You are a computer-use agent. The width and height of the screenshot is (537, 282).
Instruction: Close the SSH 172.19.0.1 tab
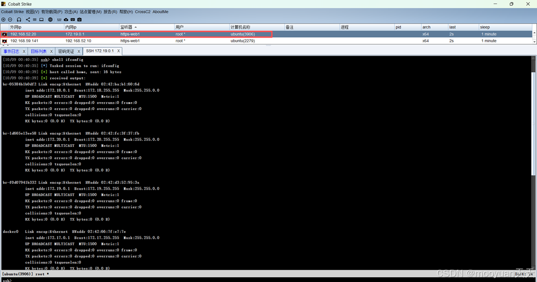click(x=119, y=51)
